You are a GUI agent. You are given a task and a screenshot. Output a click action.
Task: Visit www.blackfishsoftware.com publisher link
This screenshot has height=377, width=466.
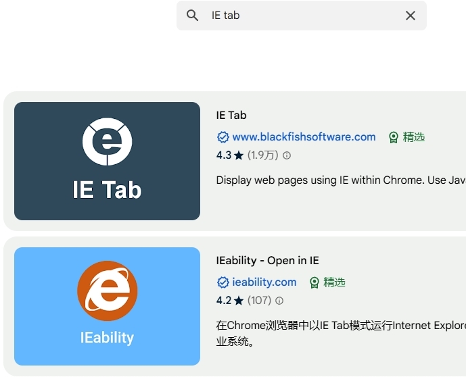(304, 137)
